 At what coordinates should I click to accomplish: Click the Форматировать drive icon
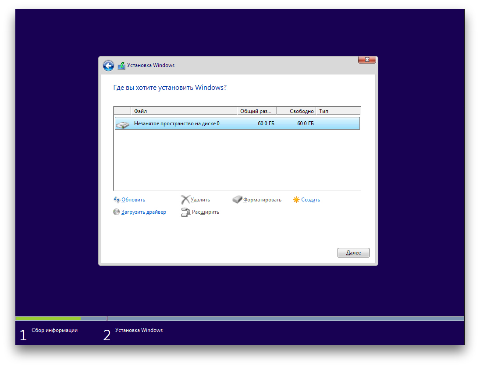(x=237, y=200)
